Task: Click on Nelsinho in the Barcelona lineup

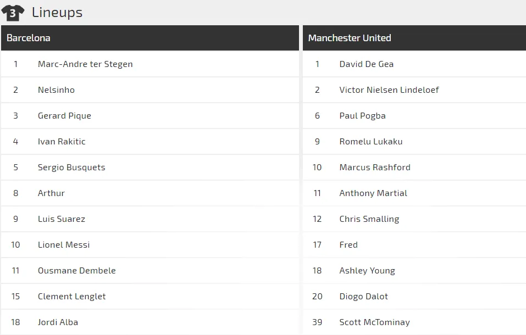Action: [56, 90]
